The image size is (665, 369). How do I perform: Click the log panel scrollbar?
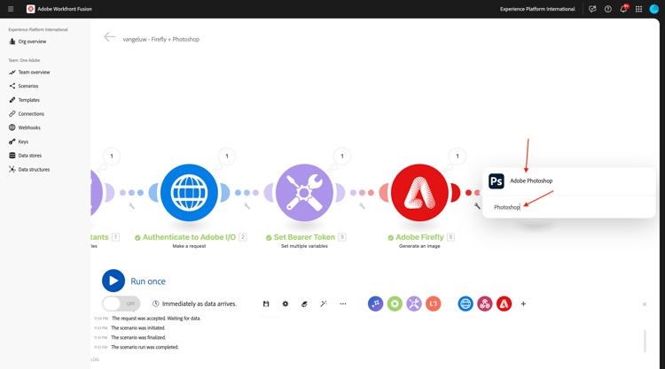pos(645,341)
